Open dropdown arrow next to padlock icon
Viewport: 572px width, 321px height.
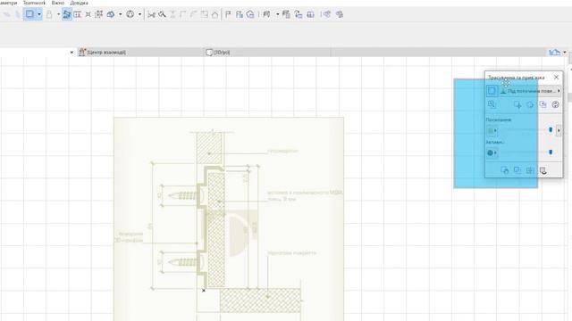[58, 14]
